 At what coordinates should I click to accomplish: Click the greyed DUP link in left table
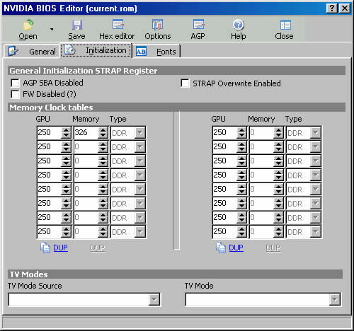click(x=98, y=248)
